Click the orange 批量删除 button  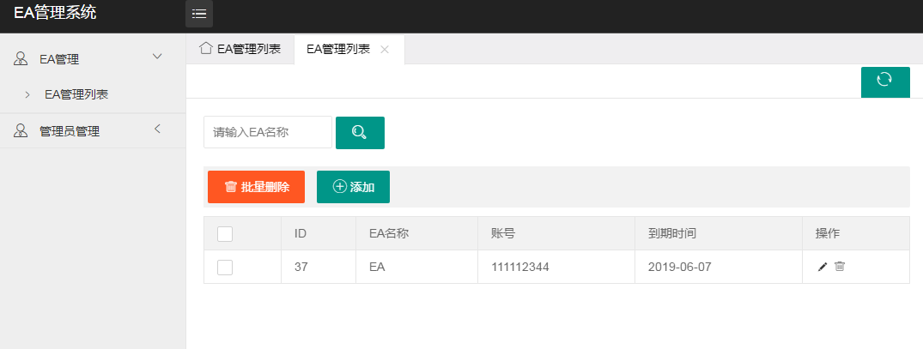(x=256, y=187)
